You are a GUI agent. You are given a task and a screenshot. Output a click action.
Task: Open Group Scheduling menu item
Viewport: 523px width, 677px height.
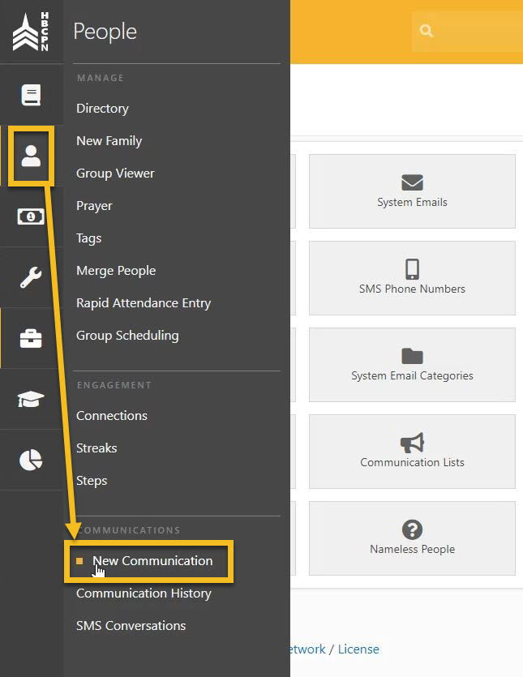pyautogui.click(x=127, y=336)
